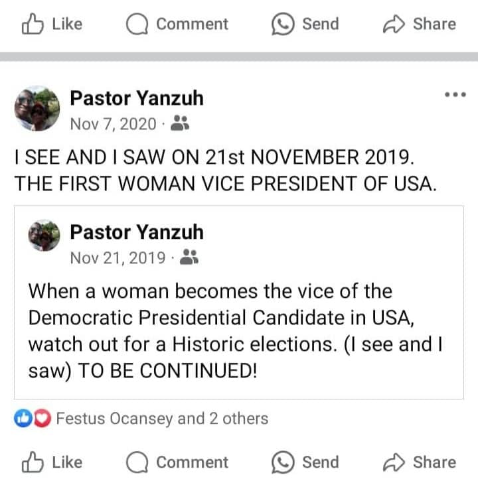Open the Nov 7, 2020 post timestamp
This screenshot has width=478, height=487.
coord(113,124)
